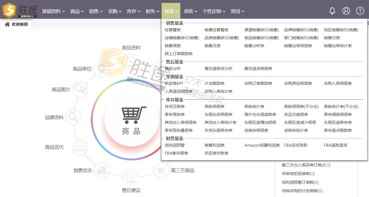Expand the 个性定制 menu

214,11
